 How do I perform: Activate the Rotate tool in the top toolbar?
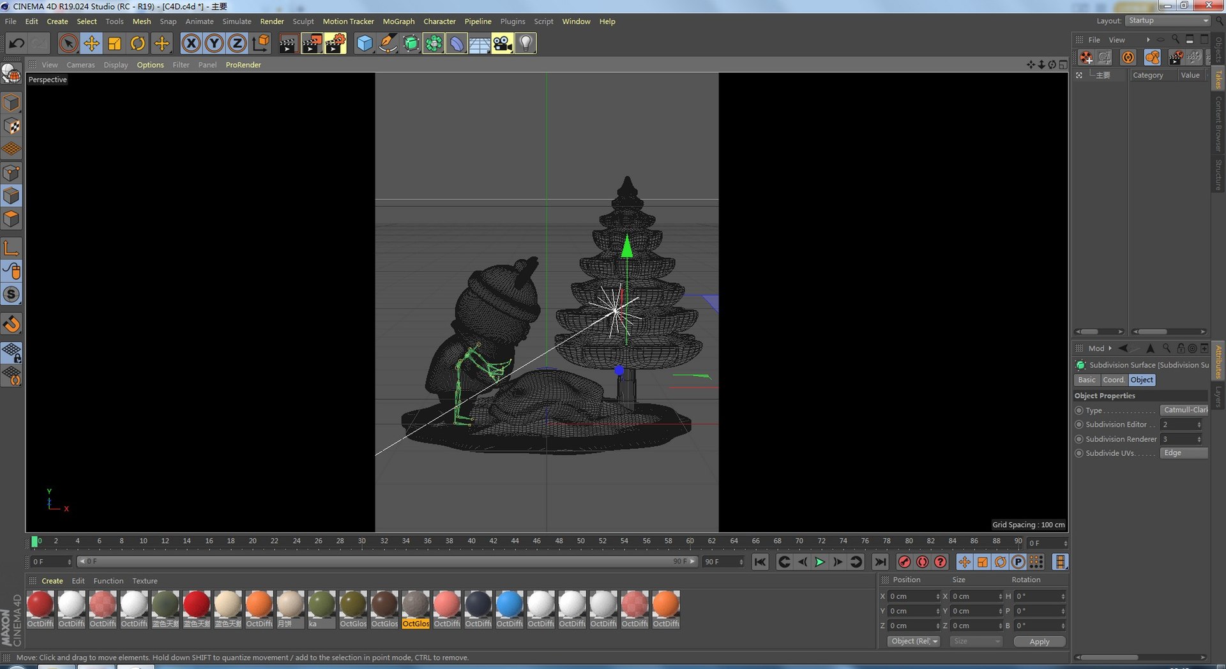(x=138, y=43)
